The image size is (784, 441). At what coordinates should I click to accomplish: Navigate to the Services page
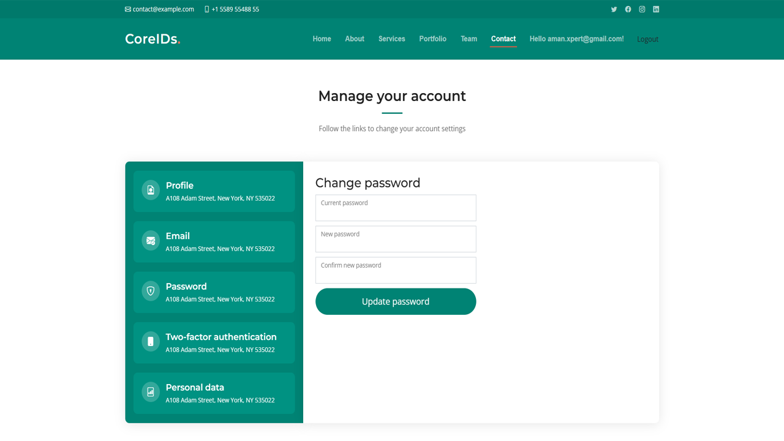(391, 39)
